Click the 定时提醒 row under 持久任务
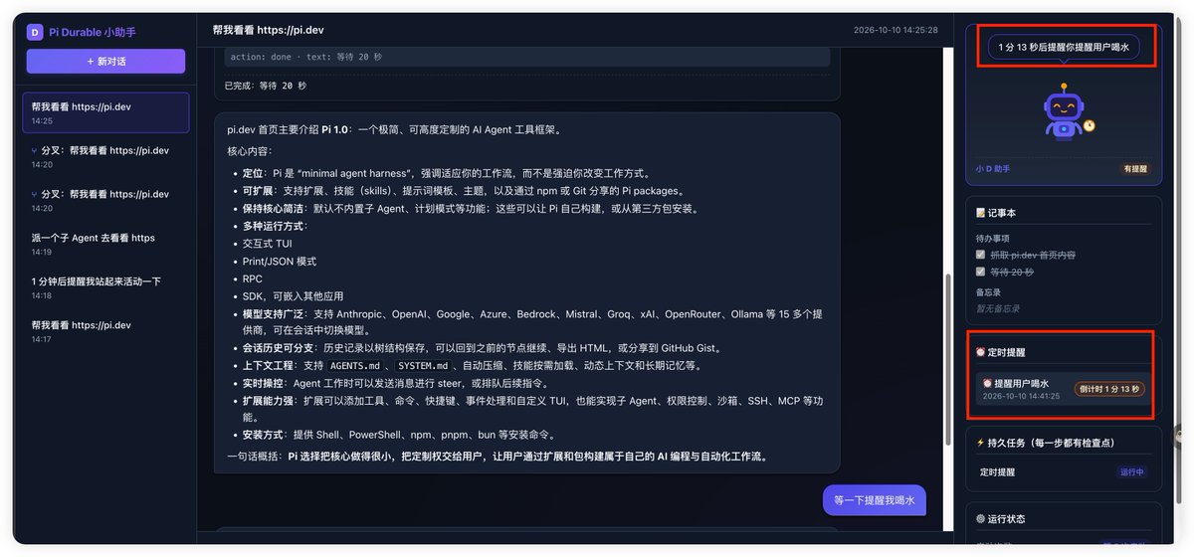This screenshot has width=1194, height=557. tap(1064, 472)
